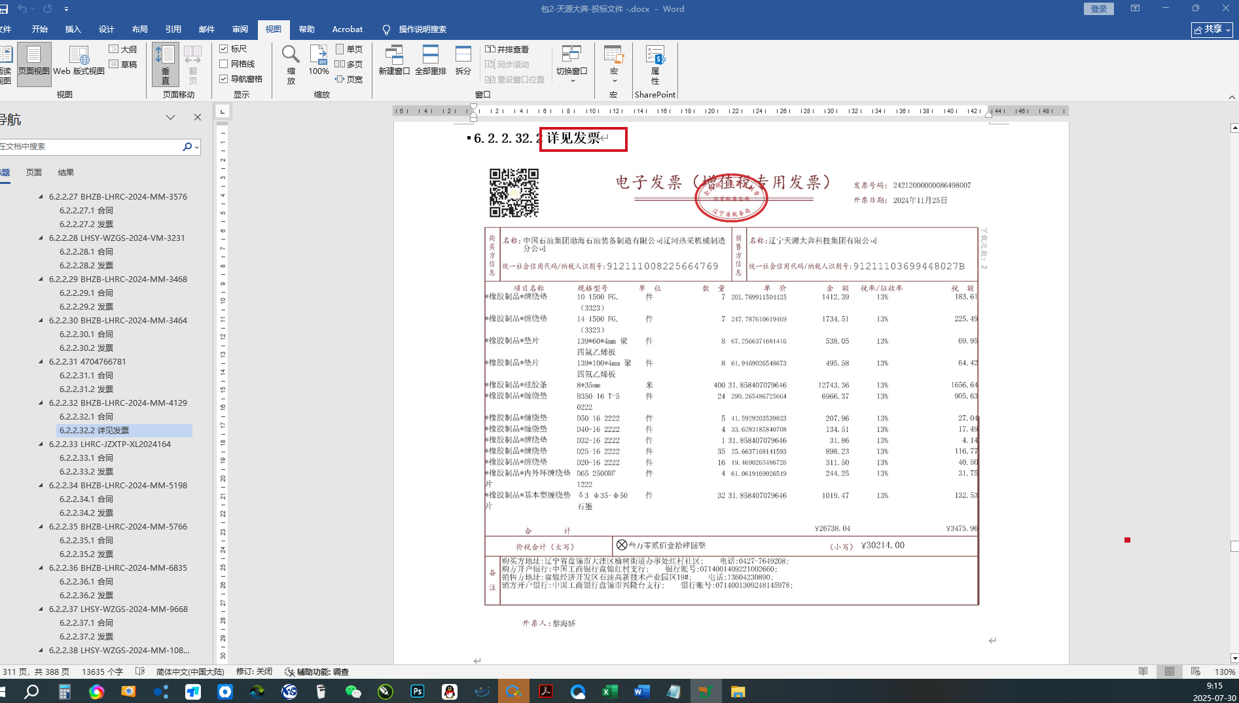Open the navigation pane options dropdown
The image size is (1239, 703).
coord(170,117)
